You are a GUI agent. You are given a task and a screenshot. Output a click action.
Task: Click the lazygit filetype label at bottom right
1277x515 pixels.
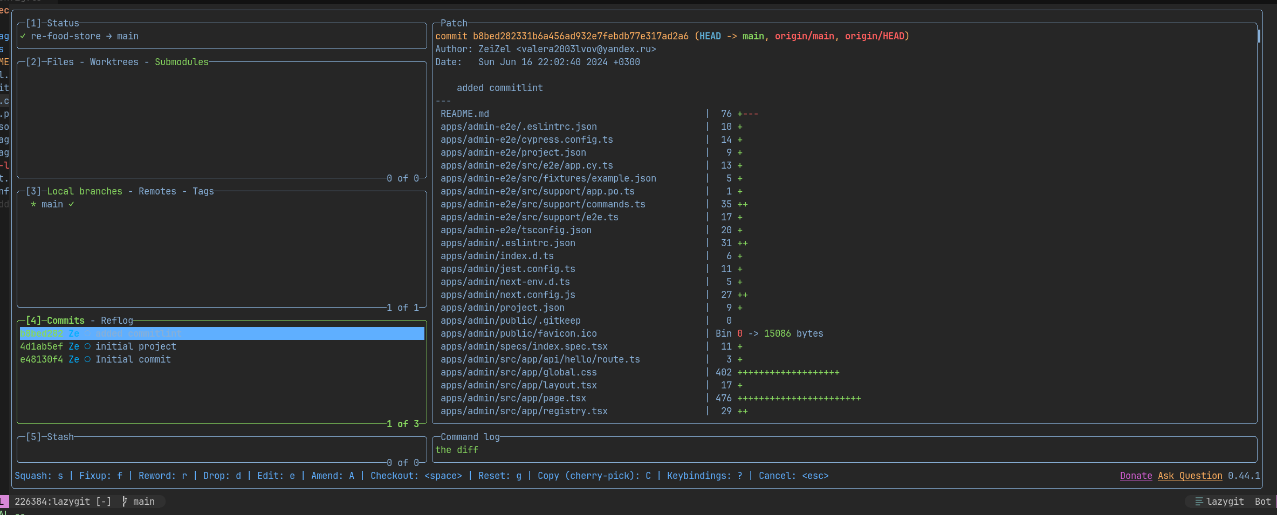pos(1225,502)
